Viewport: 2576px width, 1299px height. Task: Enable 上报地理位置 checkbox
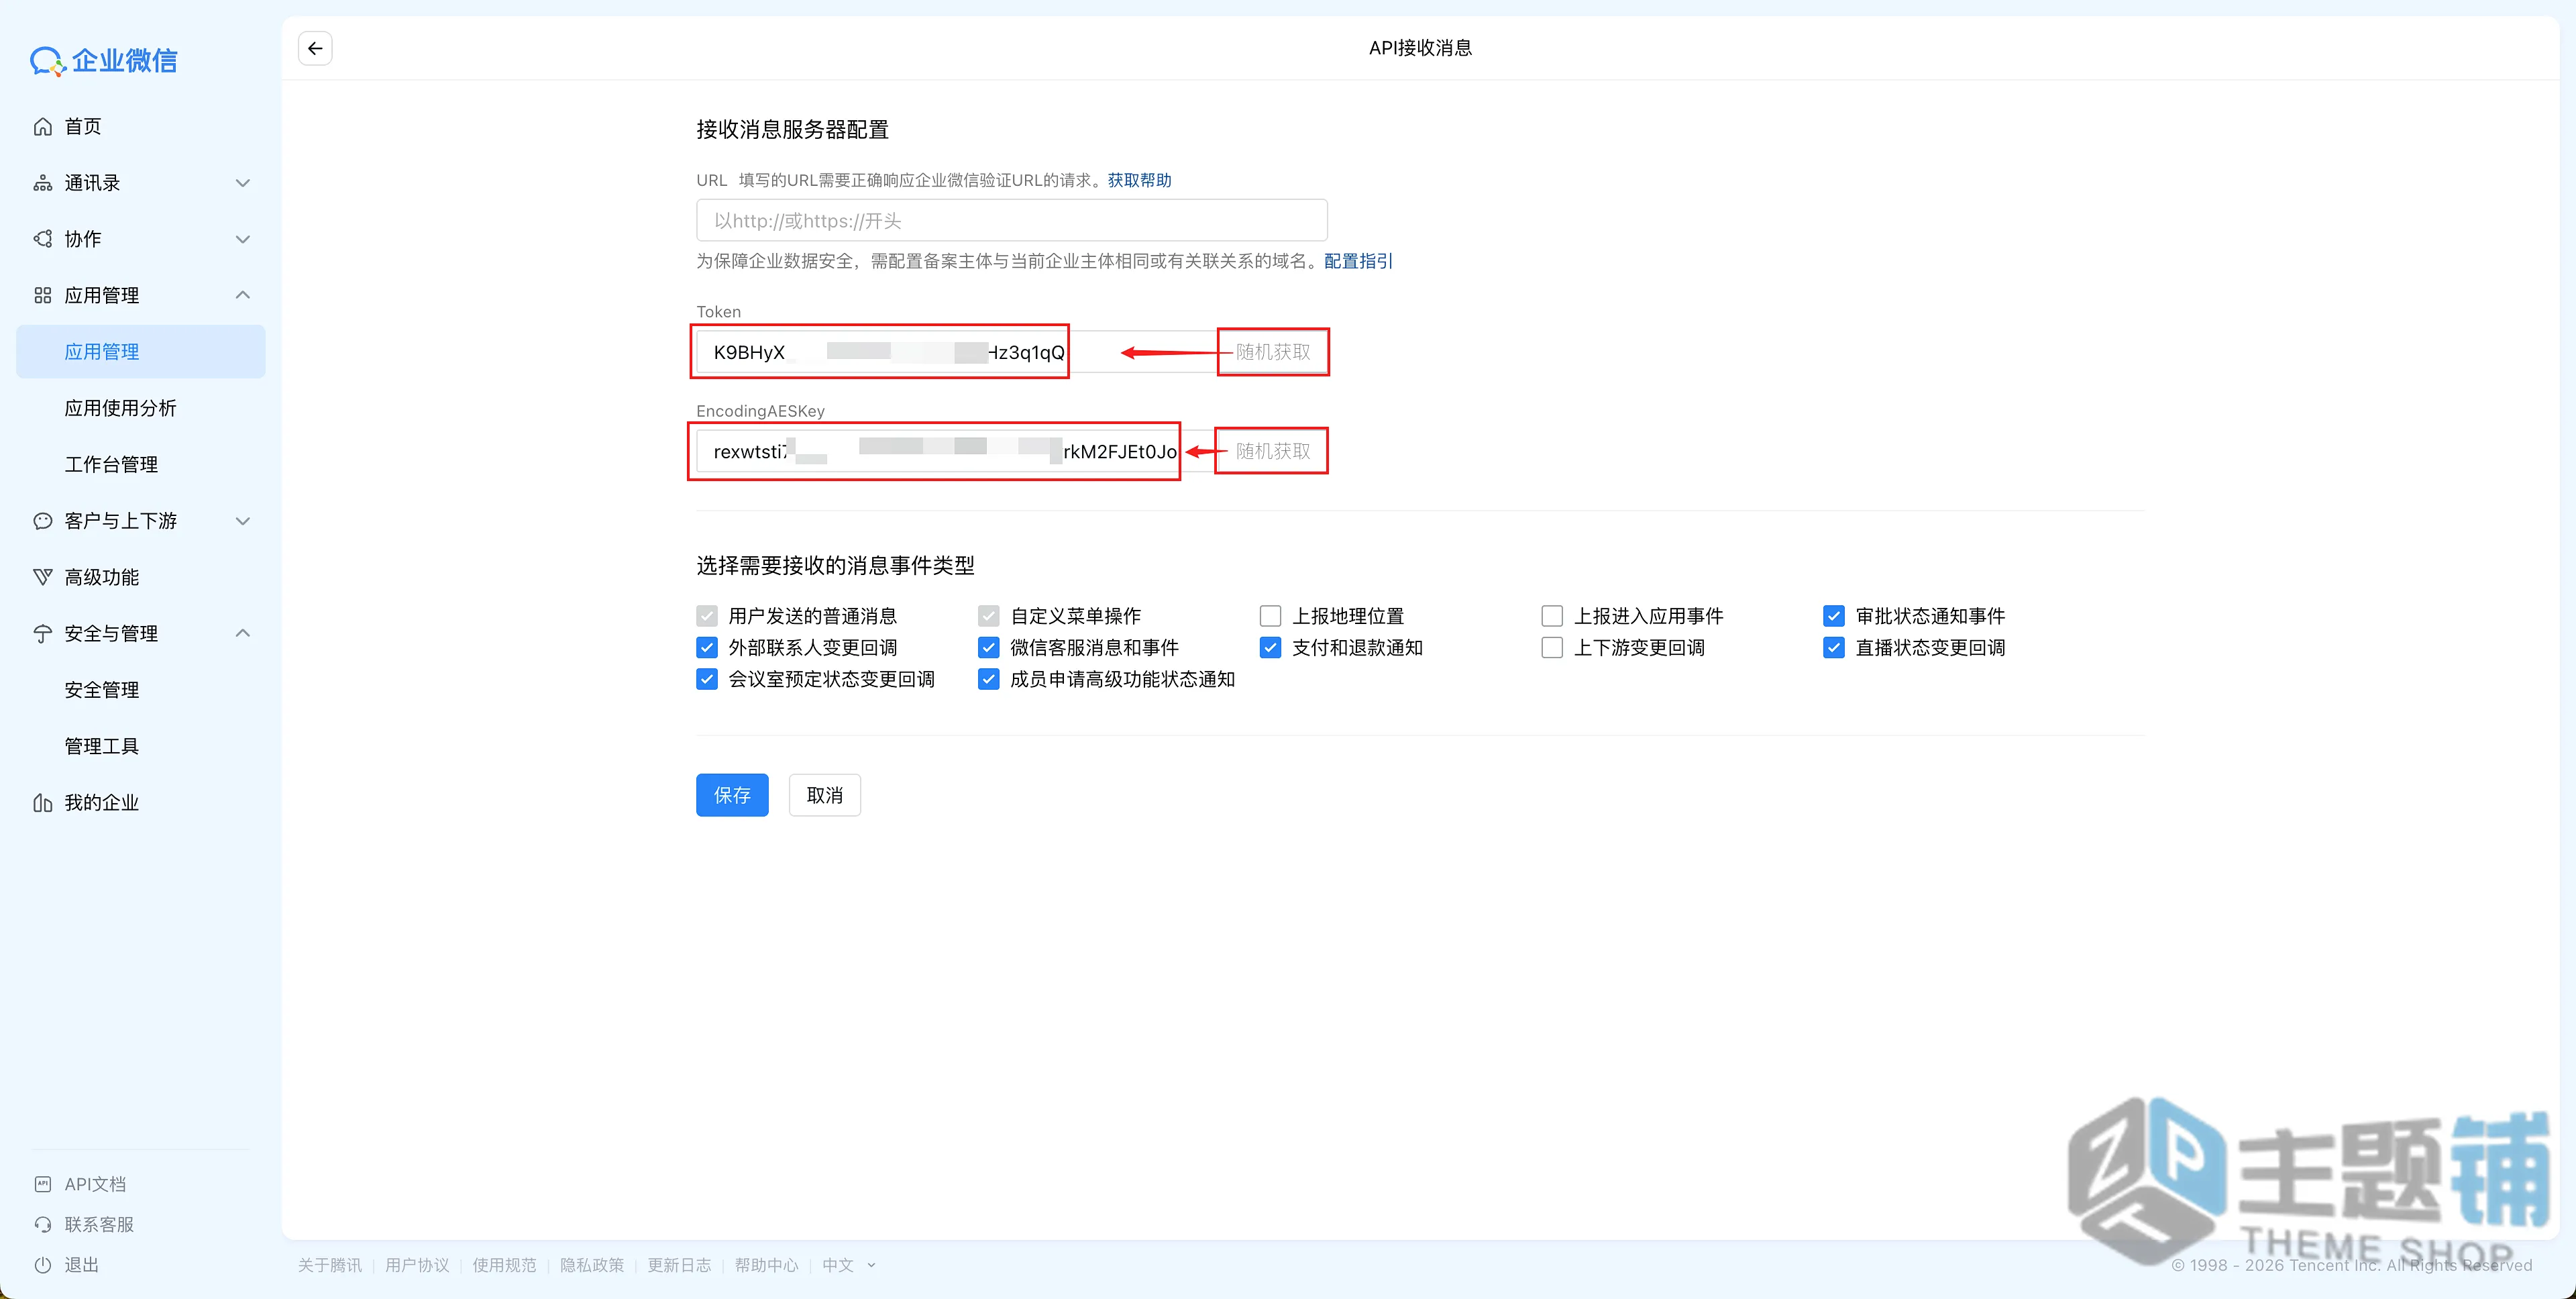click(x=1271, y=616)
